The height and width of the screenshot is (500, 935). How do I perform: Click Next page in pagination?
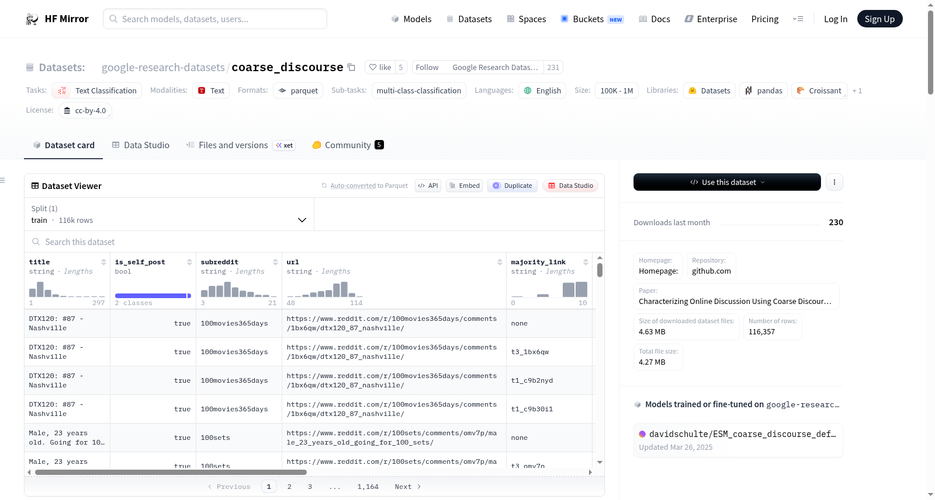pyautogui.click(x=408, y=487)
